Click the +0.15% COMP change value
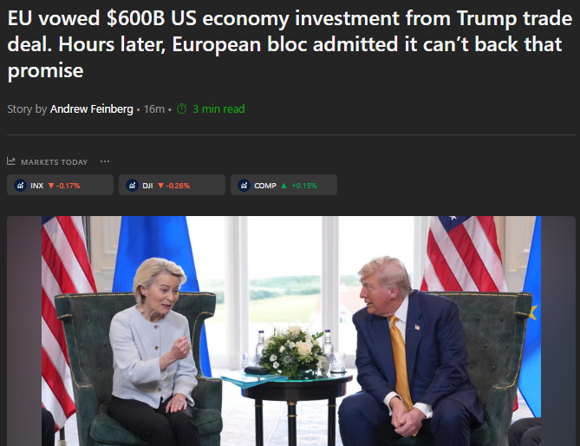580x446 pixels. point(304,186)
